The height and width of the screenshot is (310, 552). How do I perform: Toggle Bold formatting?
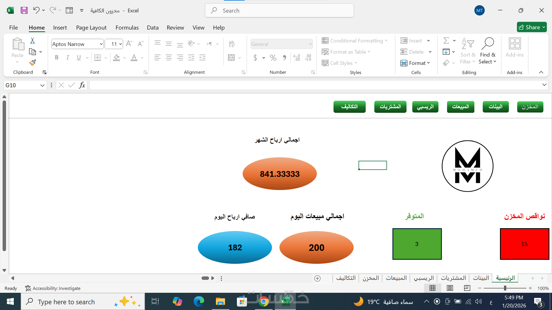[x=57, y=58]
